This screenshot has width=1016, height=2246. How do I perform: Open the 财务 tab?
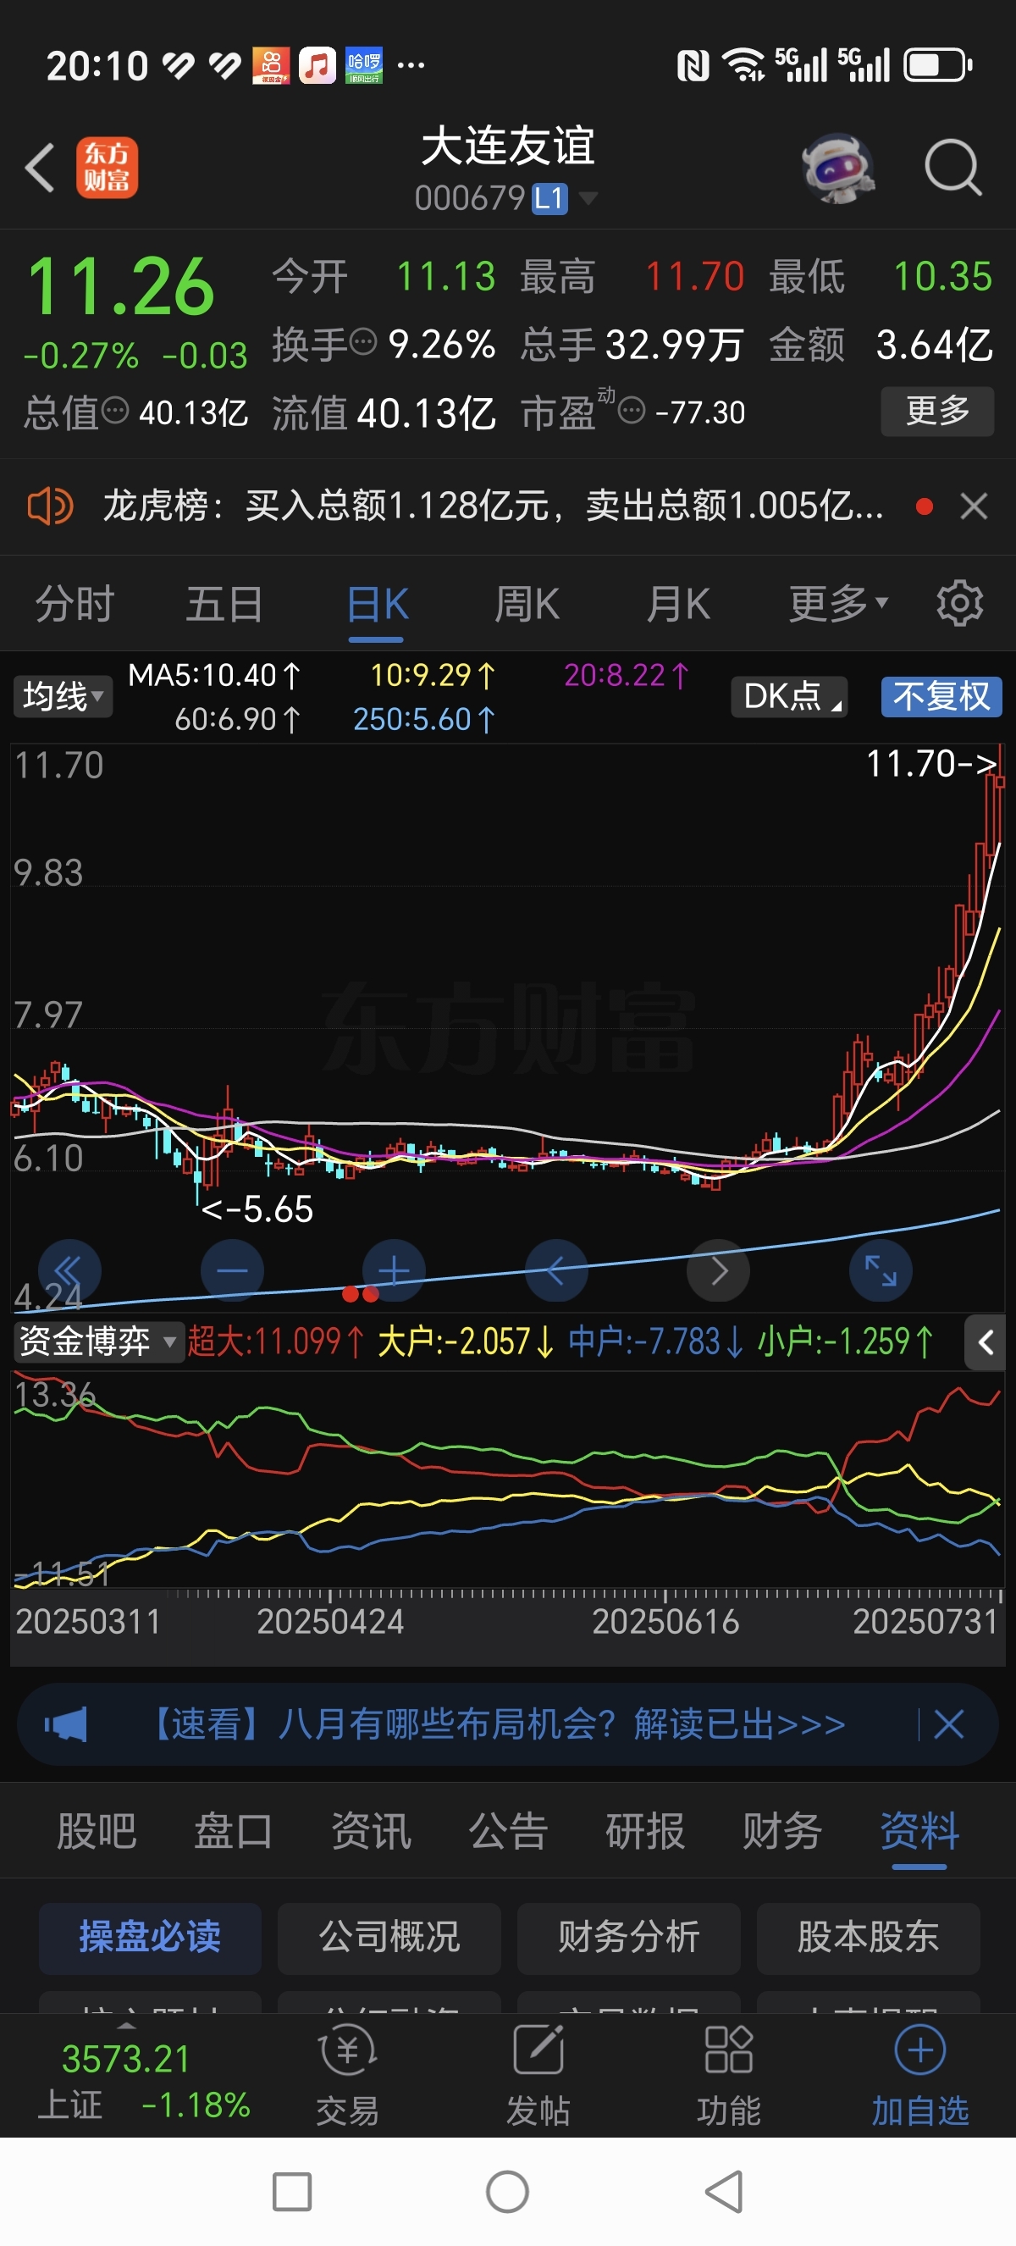click(x=781, y=1830)
